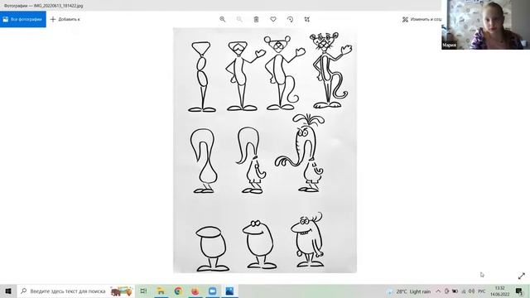
Task: Open the weather widget 'Light rain'
Action: pyautogui.click(x=409, y=291)
